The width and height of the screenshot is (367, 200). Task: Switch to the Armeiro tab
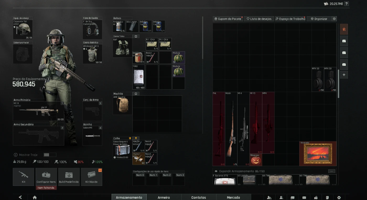click(x=164, y=197)
